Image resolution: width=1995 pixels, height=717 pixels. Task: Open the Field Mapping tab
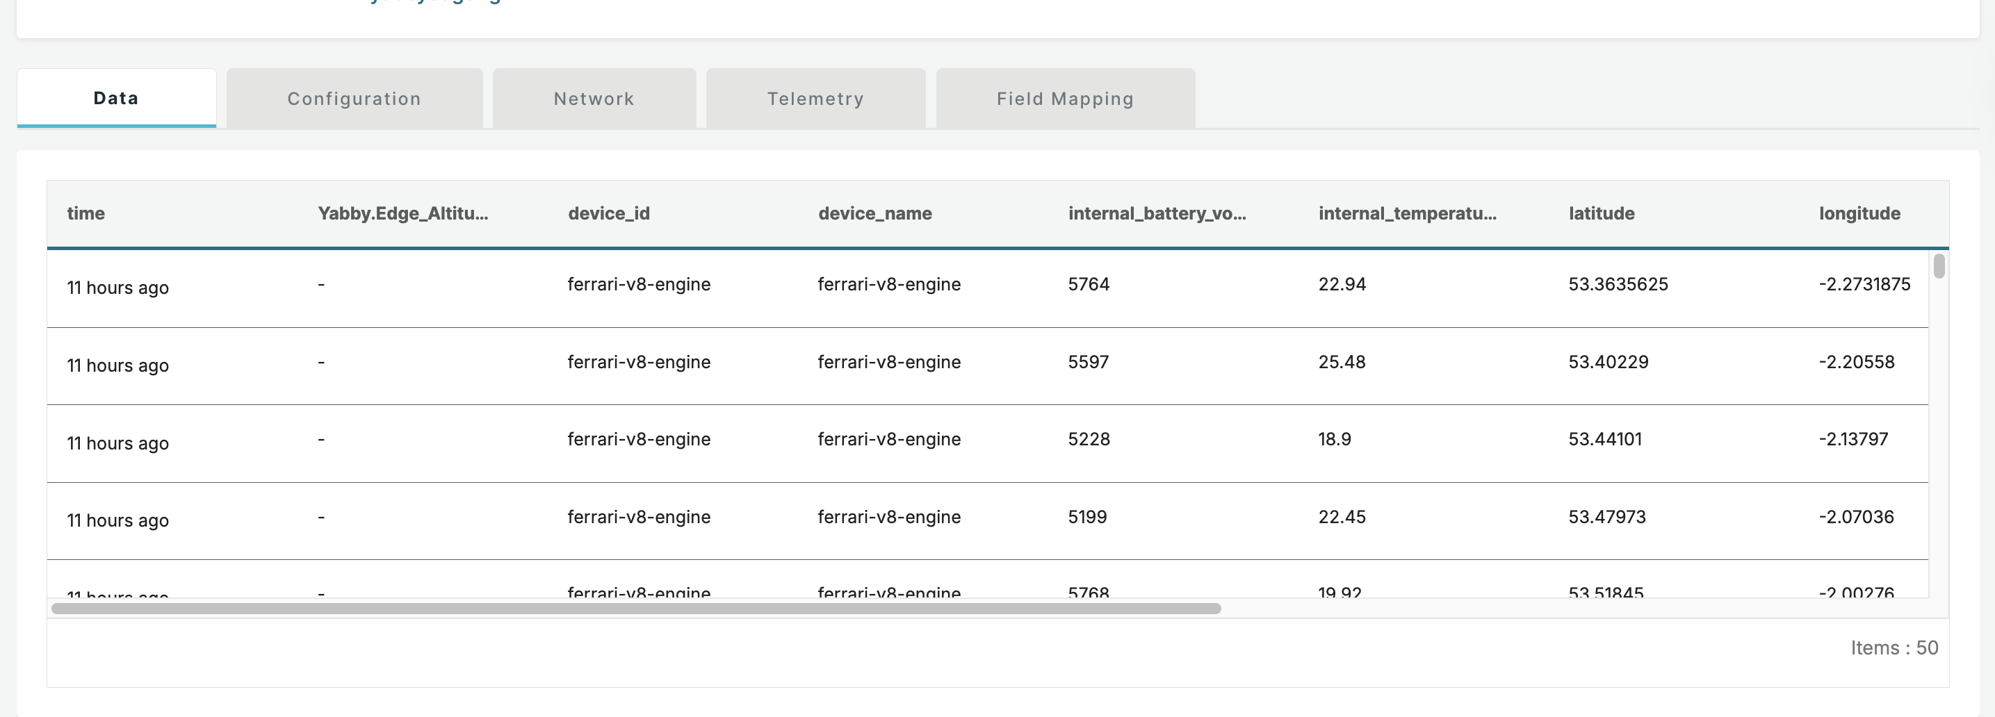[x=1065, y=99]
